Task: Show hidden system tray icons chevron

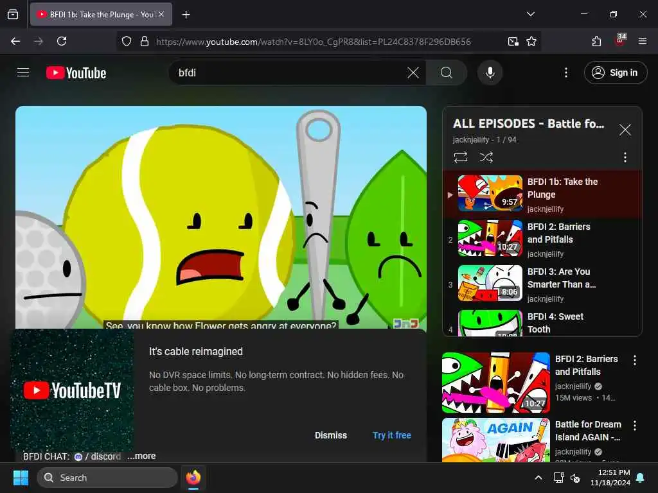Action: [x=538, y=478]
